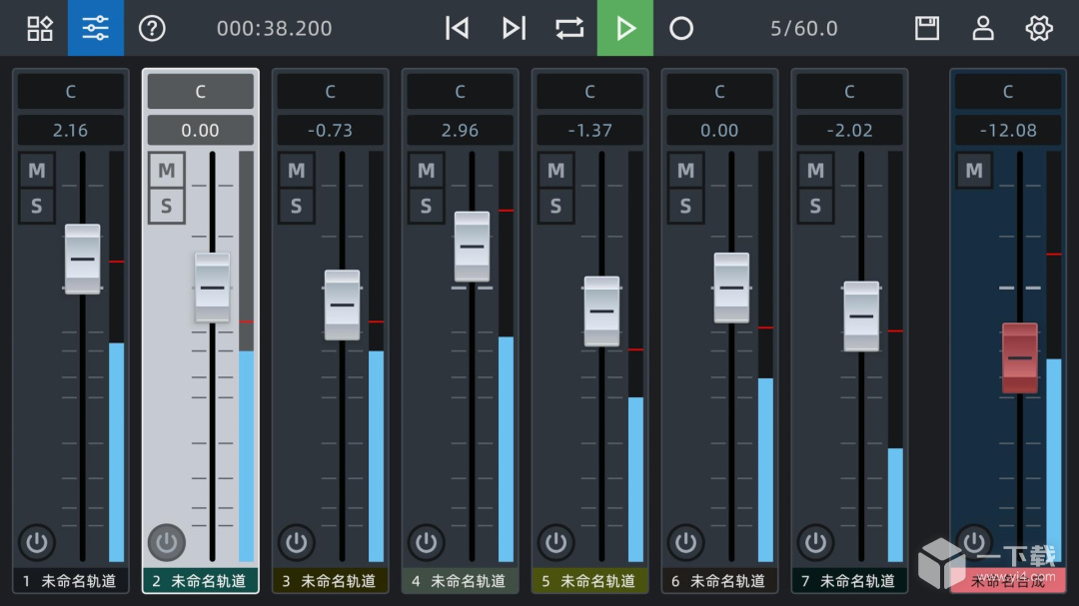Click the tempo display 5/60.0
The image size is (1079, 606).
[803, 28]
